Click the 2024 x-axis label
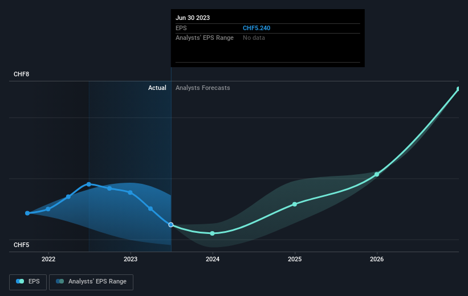 coord(213,259)
